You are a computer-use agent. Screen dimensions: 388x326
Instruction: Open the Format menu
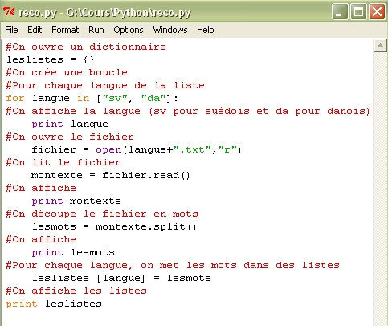tap(65, 30)
